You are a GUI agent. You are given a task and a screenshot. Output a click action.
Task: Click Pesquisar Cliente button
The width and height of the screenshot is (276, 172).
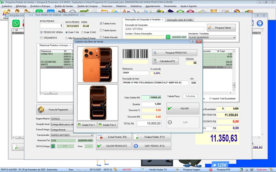221,28
